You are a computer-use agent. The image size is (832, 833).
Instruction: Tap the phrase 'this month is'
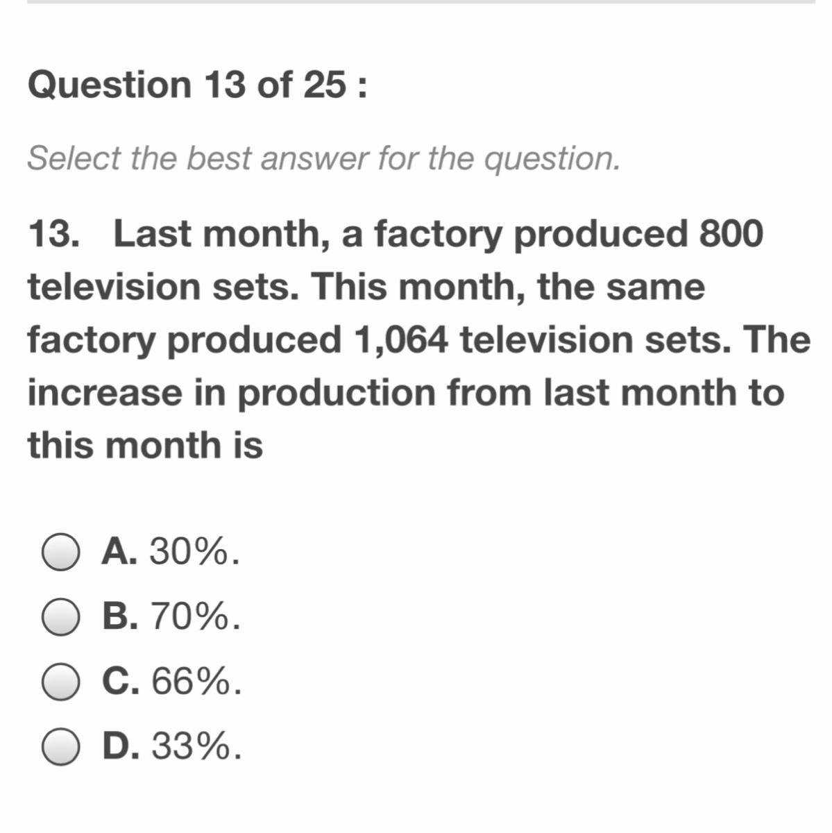click(146, 445)
